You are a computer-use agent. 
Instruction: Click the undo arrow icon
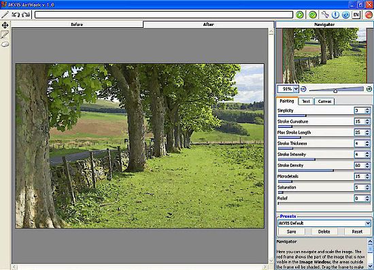pos(16,15)
